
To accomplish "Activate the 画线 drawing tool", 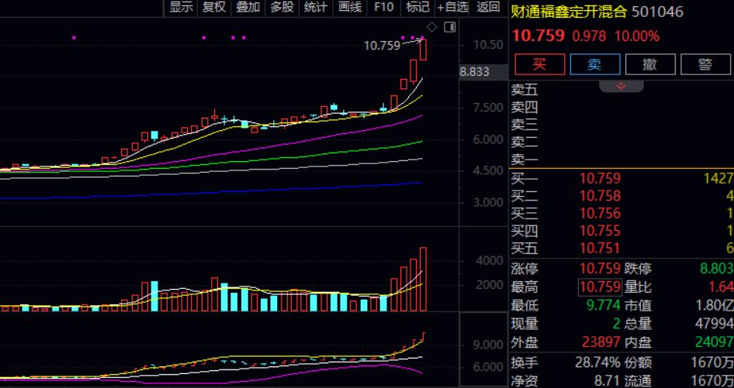I will (x=350, y=7).
